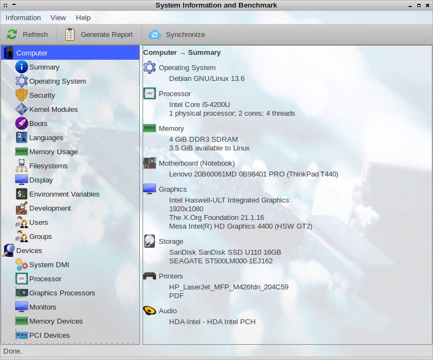Click 'The X.Org Foundation 21.1.16' line
Screen dimensions: 433x360
[x=216, y=218]
